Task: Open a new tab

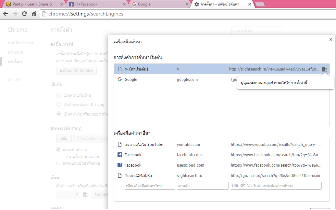Action: 260,4
